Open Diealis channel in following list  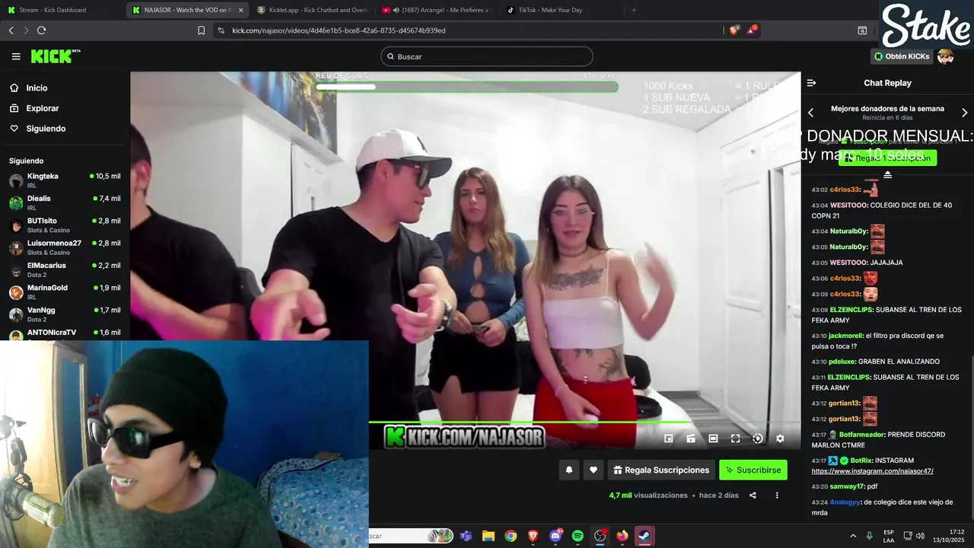click(65, 202)
